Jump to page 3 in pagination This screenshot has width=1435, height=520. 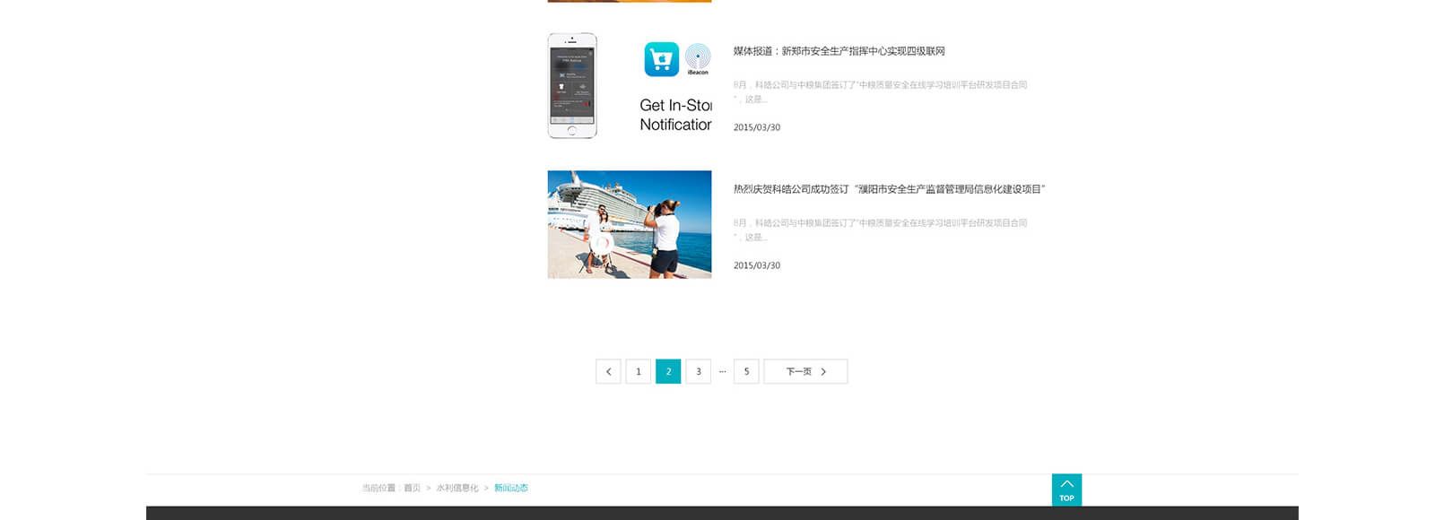[699, 371]
